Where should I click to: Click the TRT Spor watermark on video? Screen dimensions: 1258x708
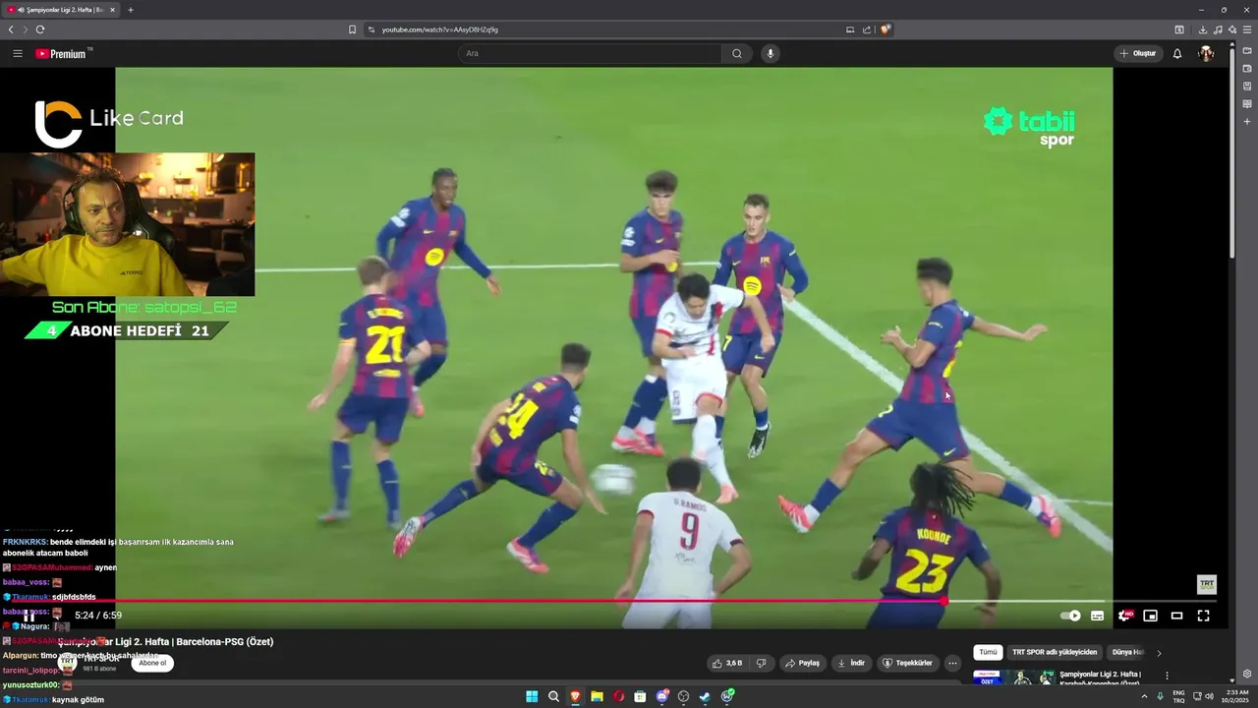point(1206,584)
